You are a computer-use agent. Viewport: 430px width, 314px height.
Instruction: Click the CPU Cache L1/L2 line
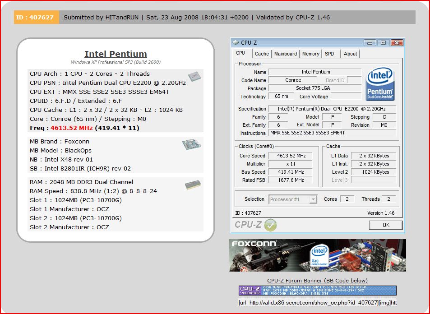106,110
